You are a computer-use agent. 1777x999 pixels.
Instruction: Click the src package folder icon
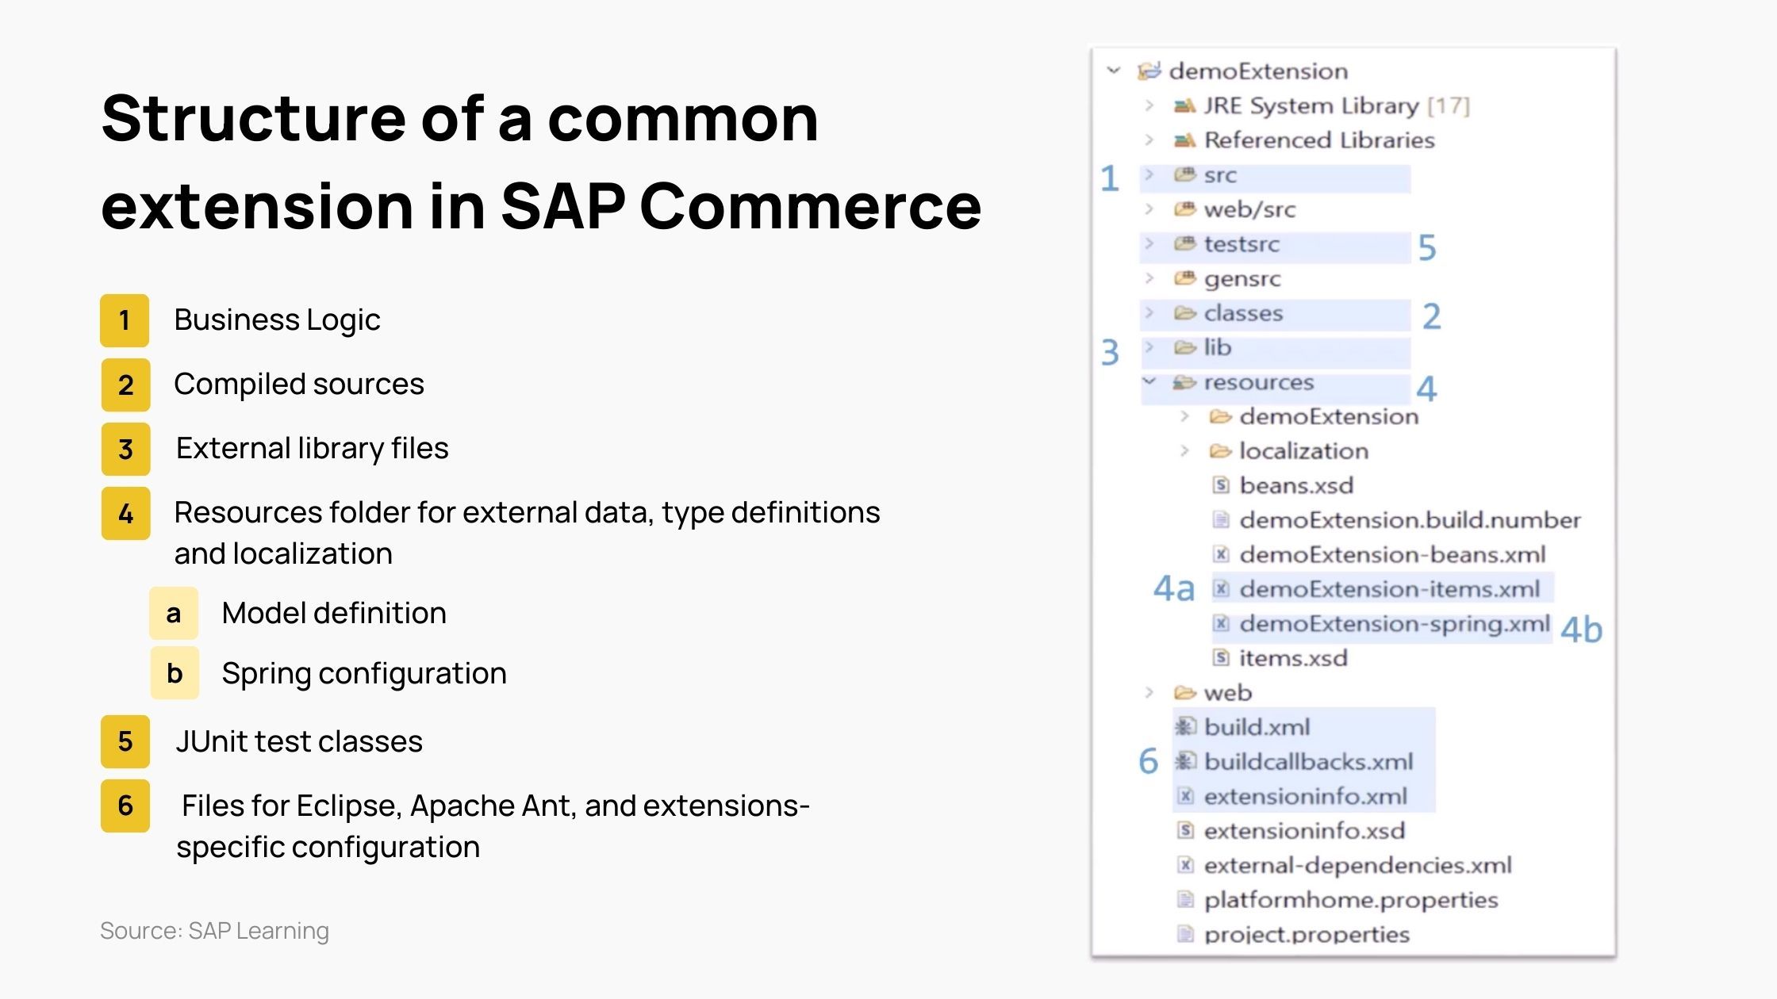coord(1184,175)
